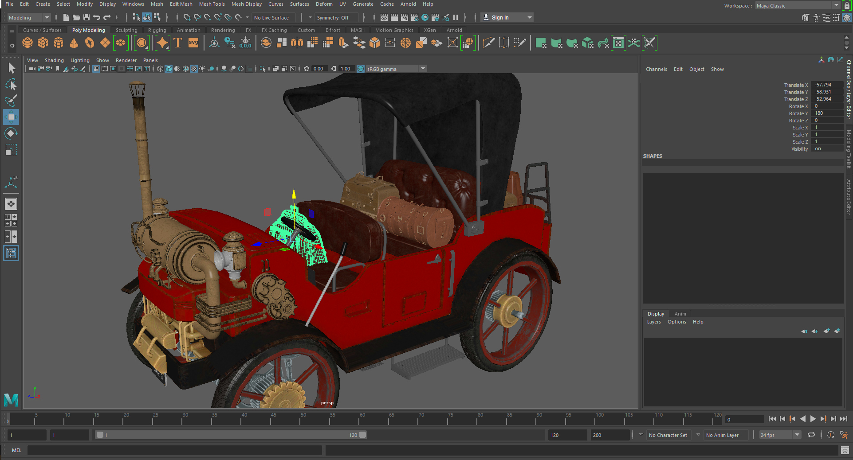
Task: Click the Rotate Y value field
Action: 827,113
